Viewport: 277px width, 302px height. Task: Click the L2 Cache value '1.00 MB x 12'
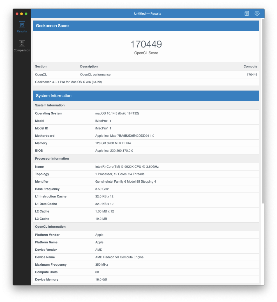(105, 211)
